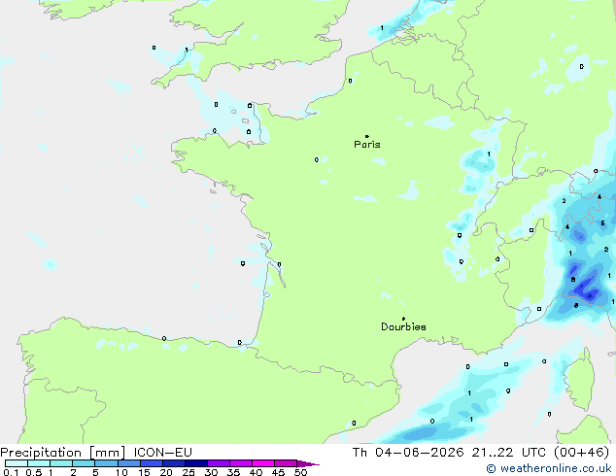This screenshot has width=616, height=476.
Task: Click the legend value label '30'
Action: click(x=212, y=472)
